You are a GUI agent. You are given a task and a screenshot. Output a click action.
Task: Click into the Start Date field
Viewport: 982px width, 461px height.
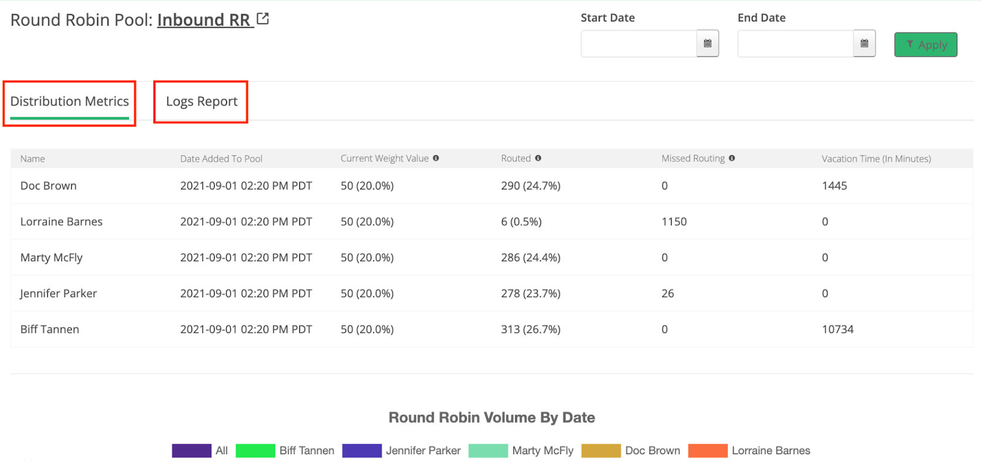638,44
